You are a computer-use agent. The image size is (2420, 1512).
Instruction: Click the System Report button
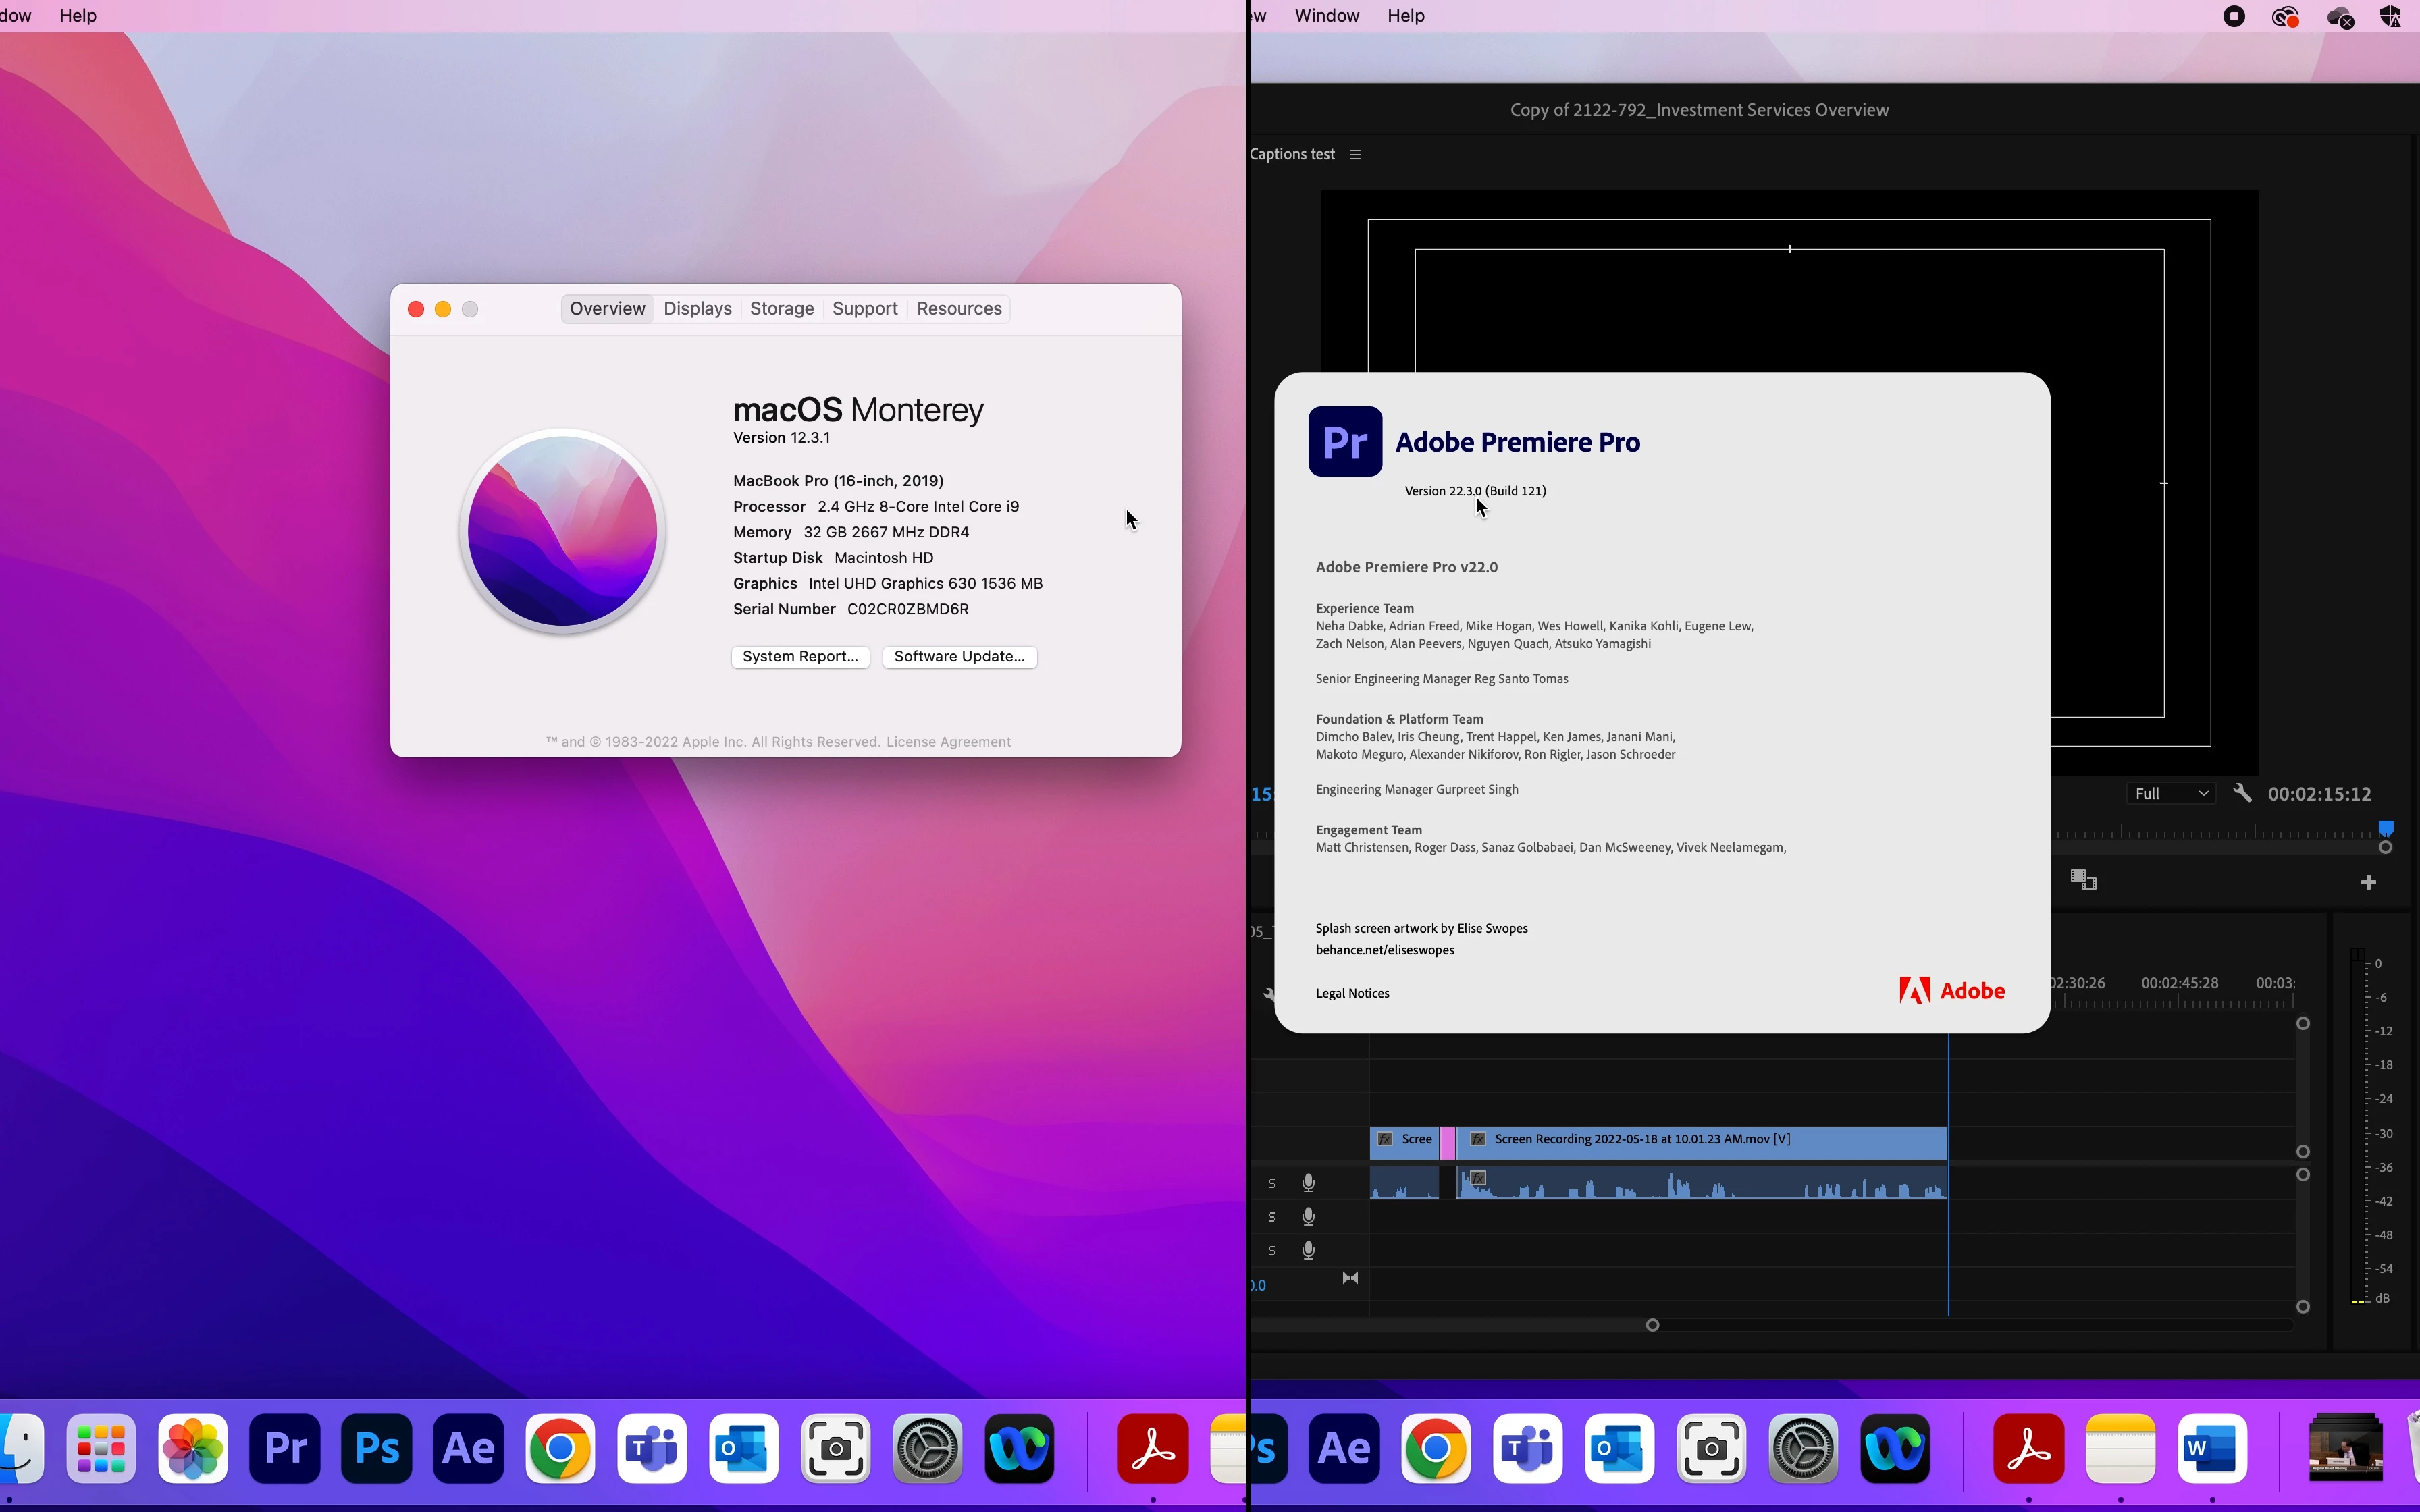click(x=800, y=656)
